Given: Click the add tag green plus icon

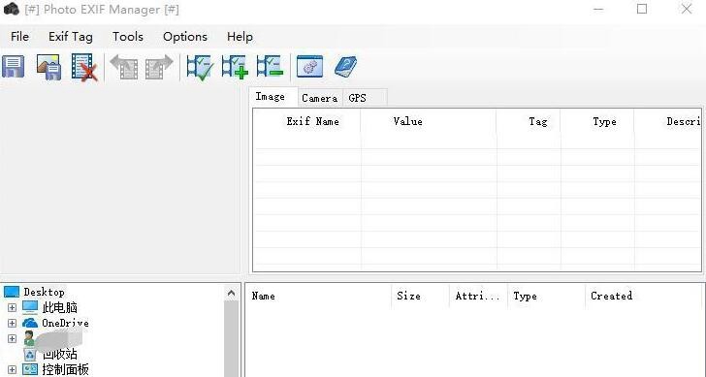Looking at the screenshot, I should pos(235,67).
